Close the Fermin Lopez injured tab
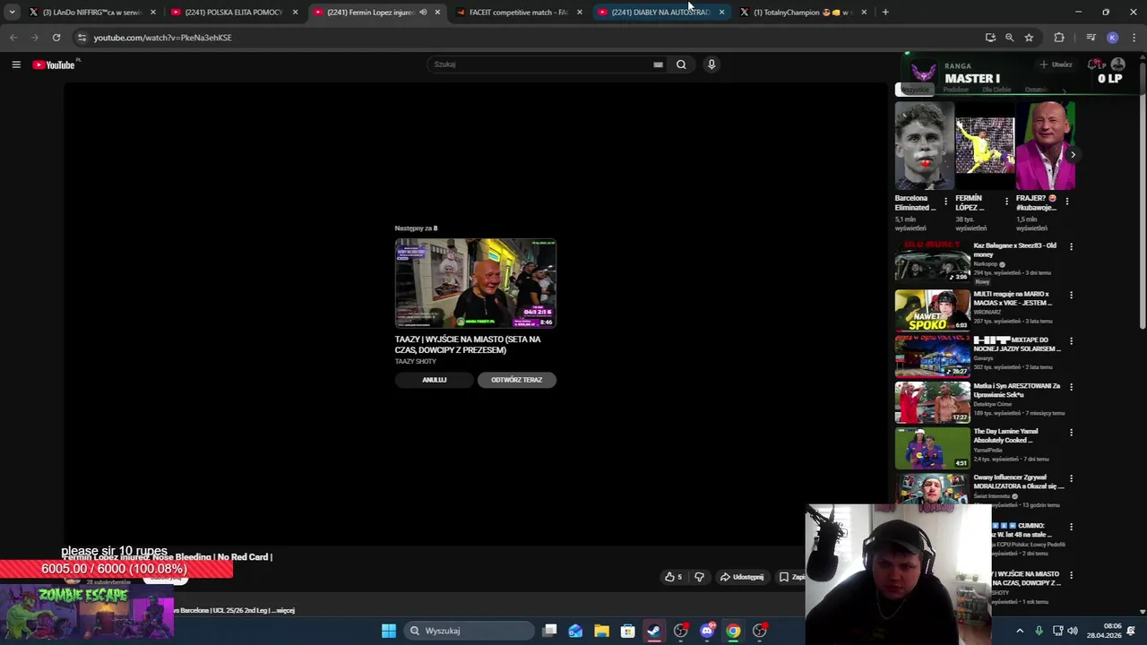Viewport: 1147px width, 645px height. pyautogui.click(x=437, y=13)
